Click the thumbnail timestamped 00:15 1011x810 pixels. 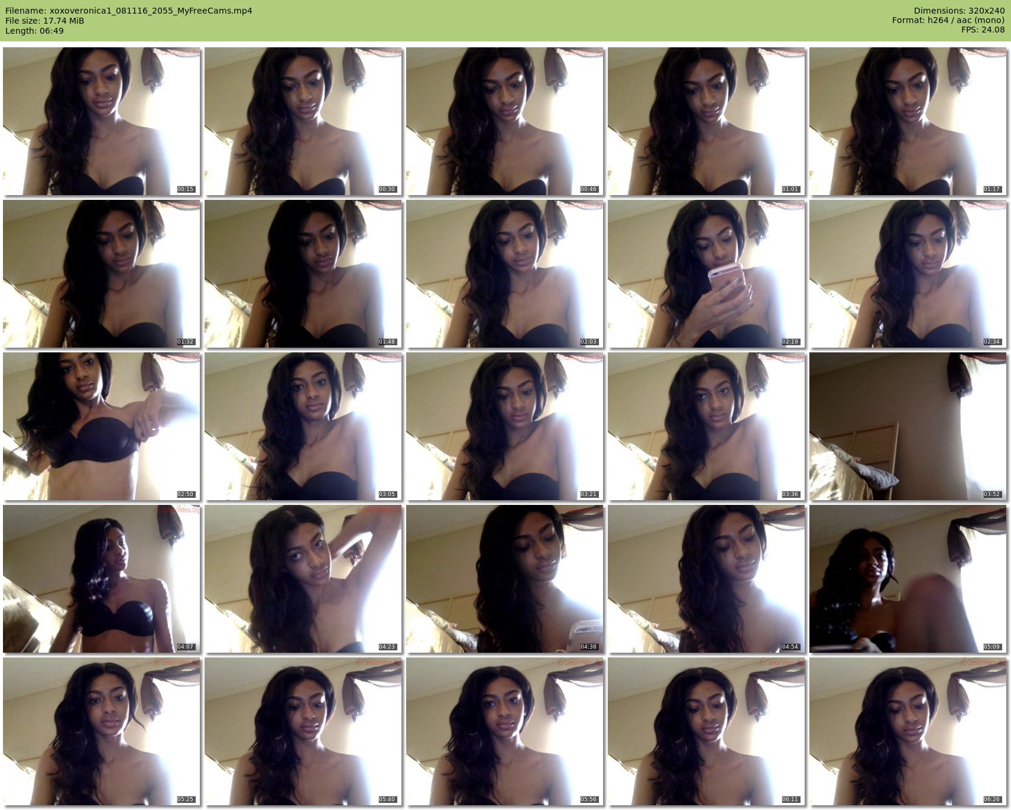pyautogui.click(x=102, y=121)
